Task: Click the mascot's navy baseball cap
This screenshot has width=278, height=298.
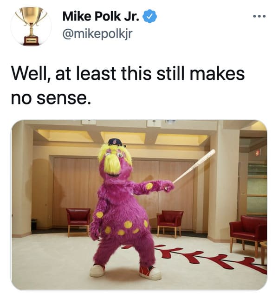Action: 116,142
